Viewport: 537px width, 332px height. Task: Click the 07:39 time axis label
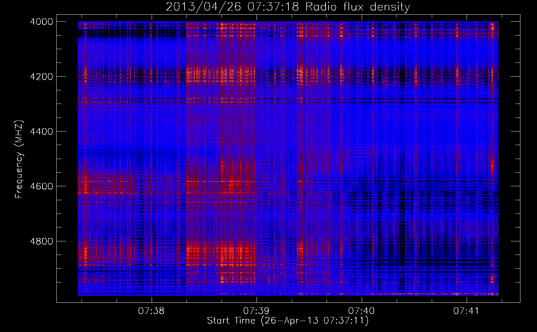[x=256, y=311]
